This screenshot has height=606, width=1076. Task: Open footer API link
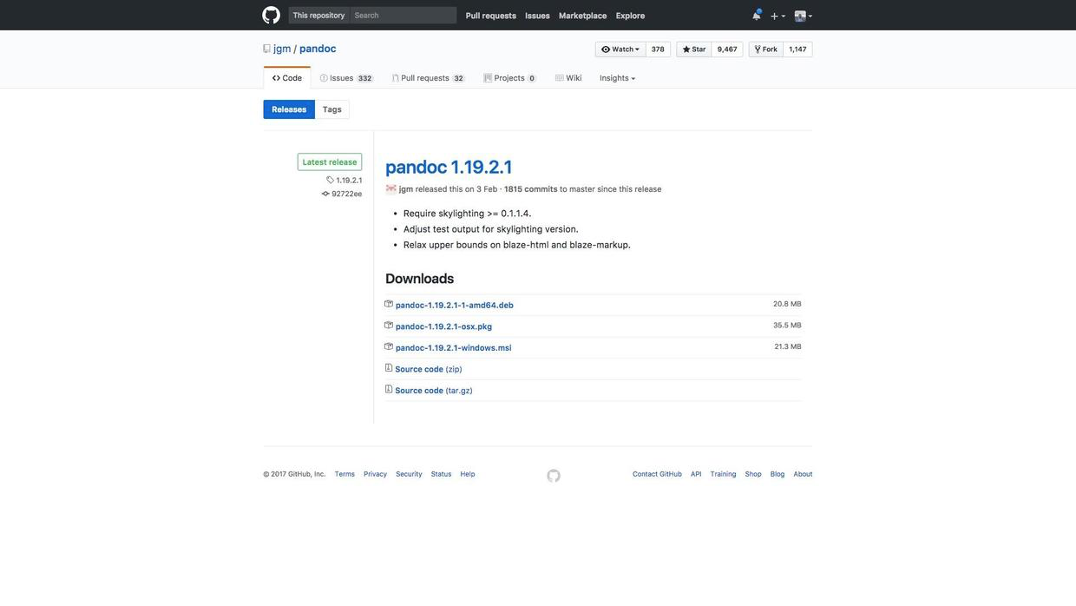pyautogui.click(x=696, y=475)
